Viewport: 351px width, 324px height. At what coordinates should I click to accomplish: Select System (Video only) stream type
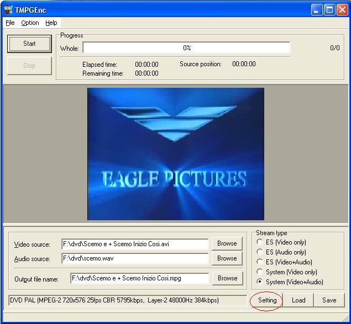287,272
